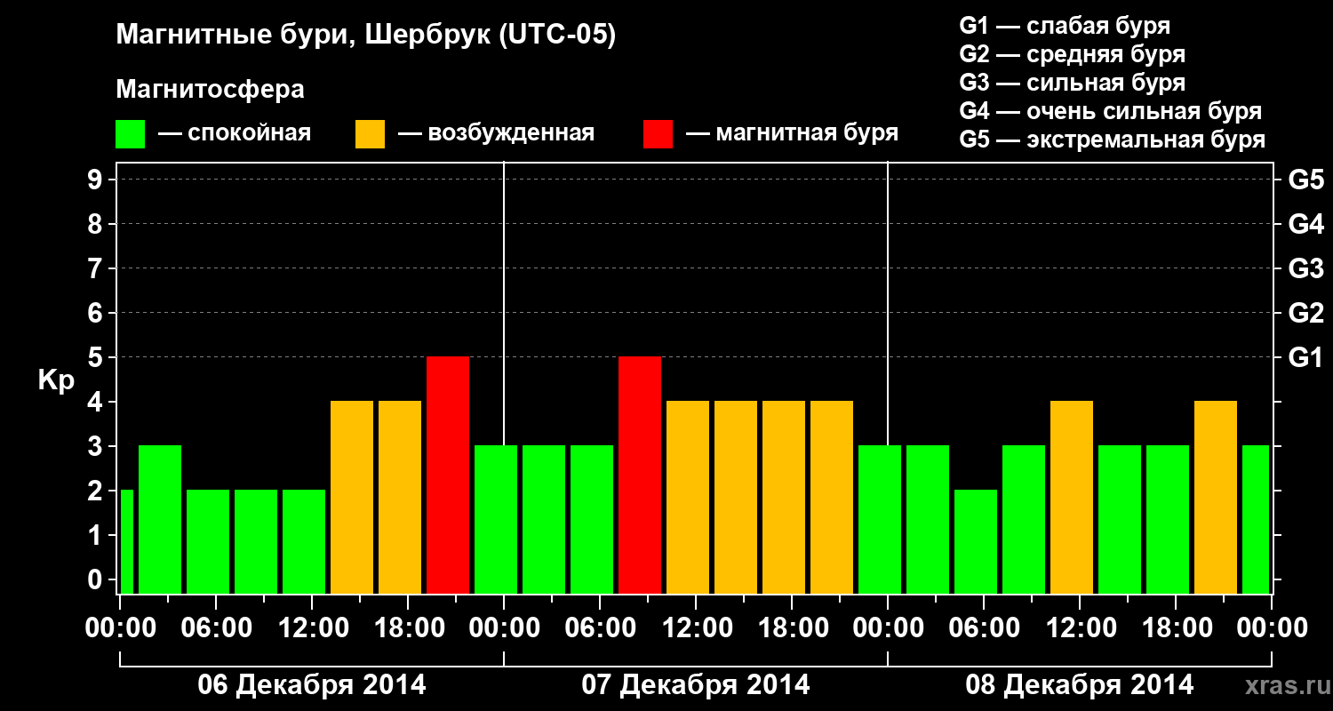Click '12:00' time label under 06 December

(x=312, y=628)
